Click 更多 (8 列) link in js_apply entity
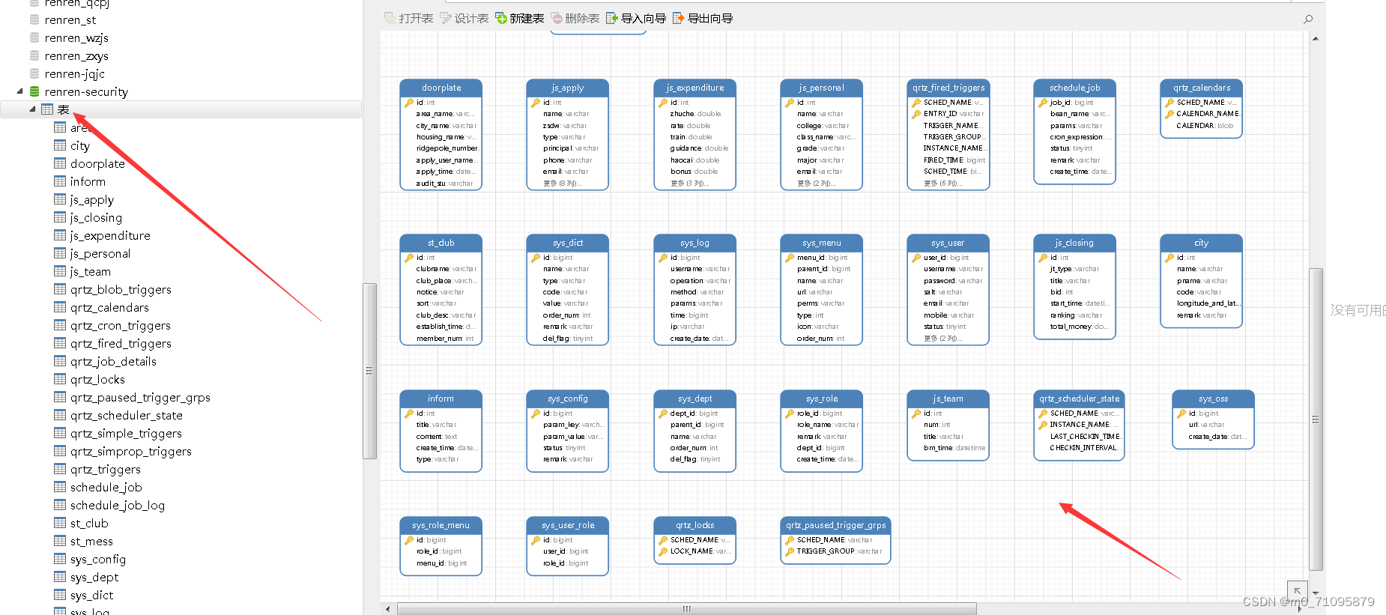Image resolution: width=1386 pixels, height=615 pixels. 562,184
